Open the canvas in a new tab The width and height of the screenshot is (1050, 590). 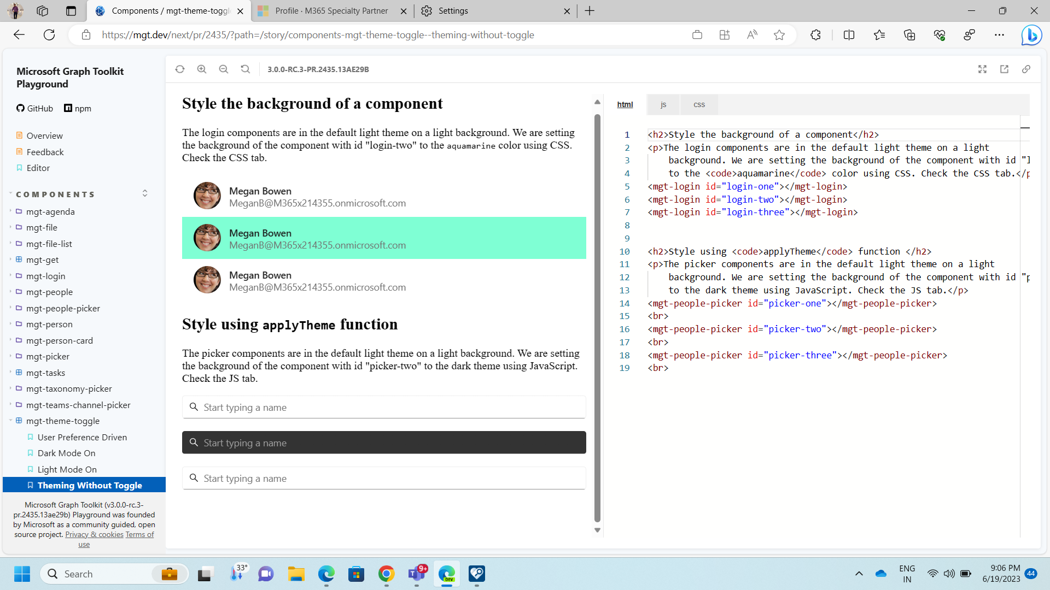(x=1005, y=69)
